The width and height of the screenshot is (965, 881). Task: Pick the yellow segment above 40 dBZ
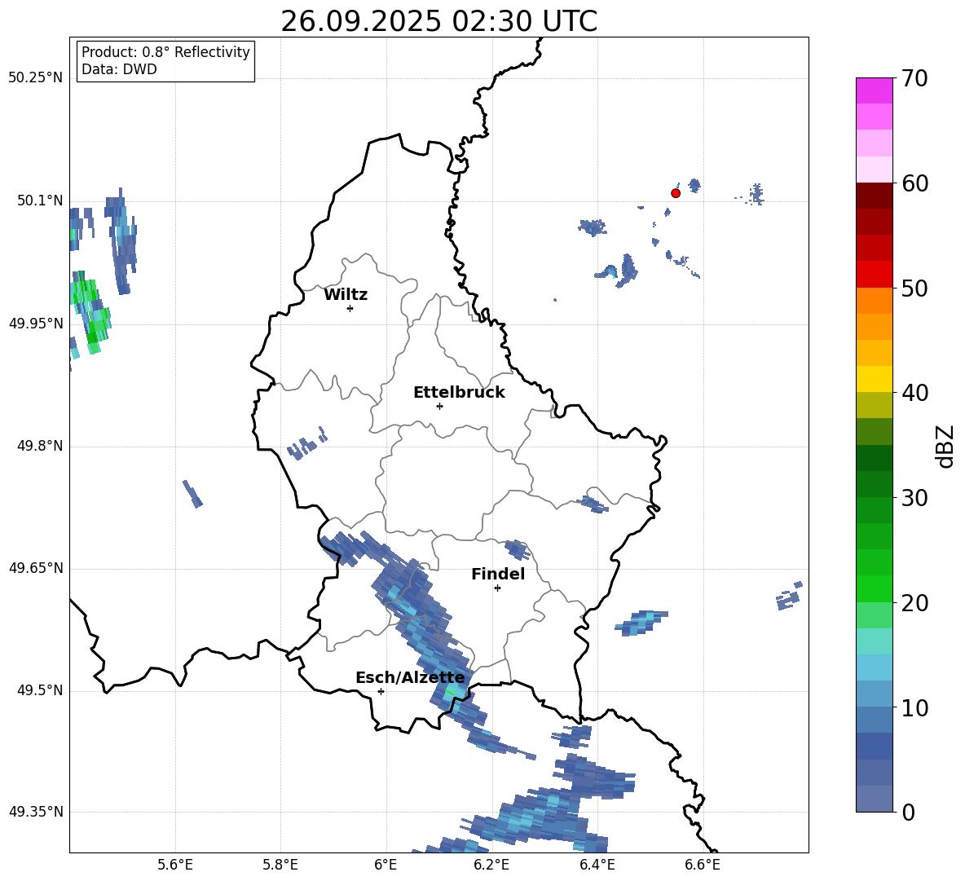point(874,379)
